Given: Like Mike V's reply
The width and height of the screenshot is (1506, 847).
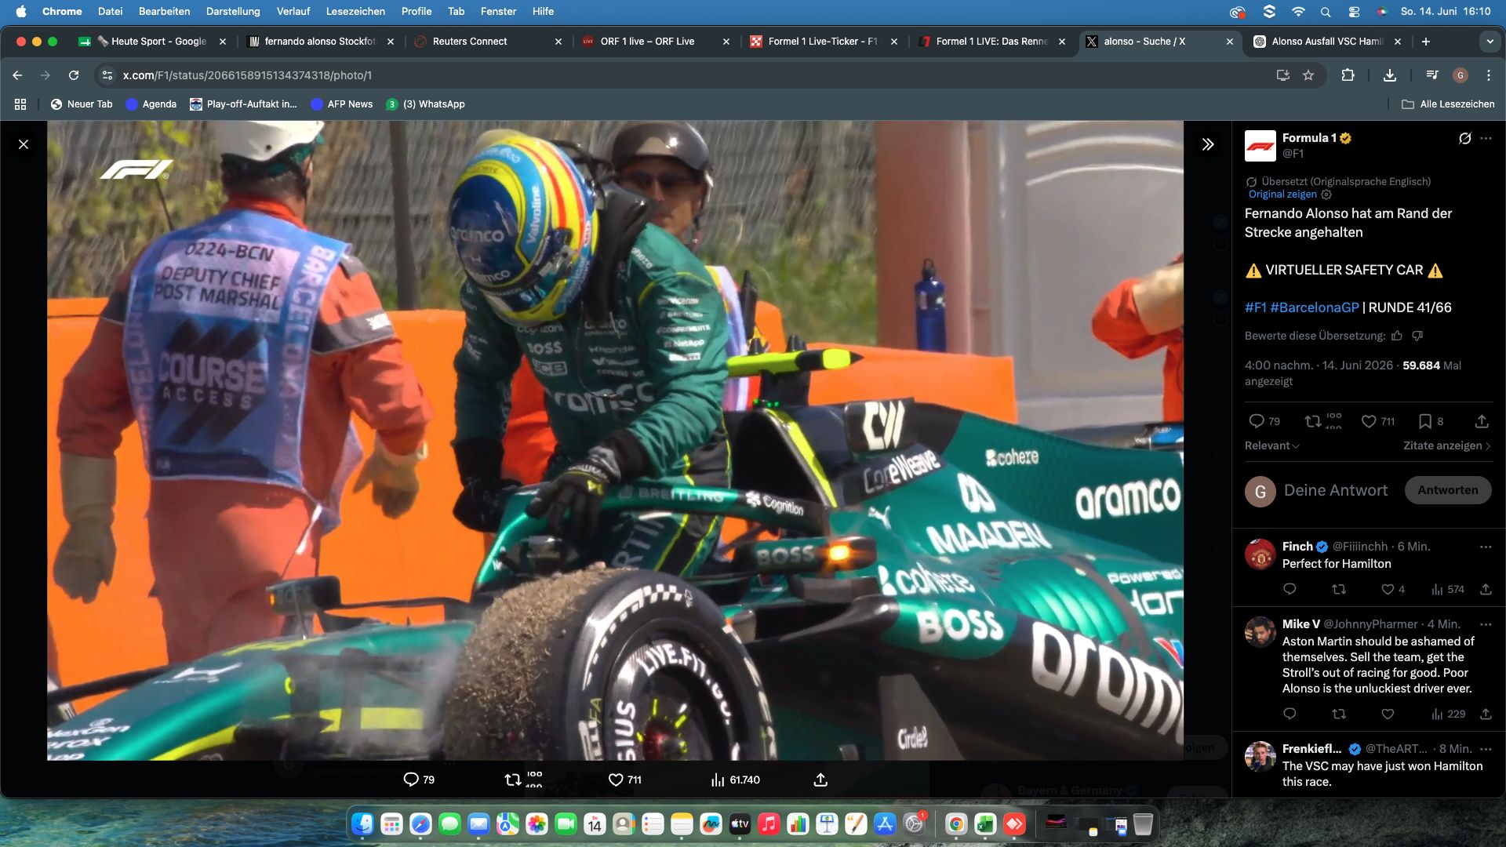Looking at the screenshot, I should [x=1388, y=714].
